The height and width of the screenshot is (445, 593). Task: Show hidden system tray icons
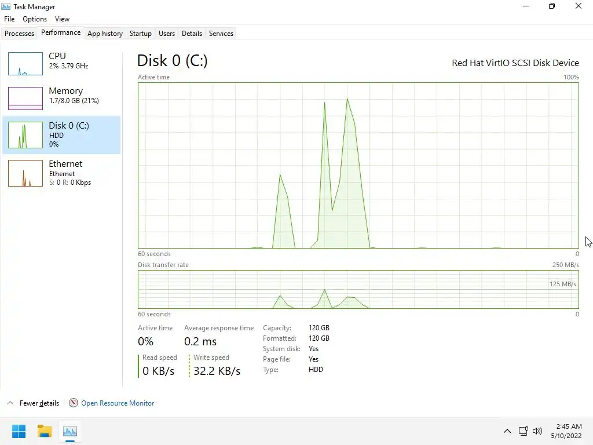pyautogui.click(x=507, y=431)
